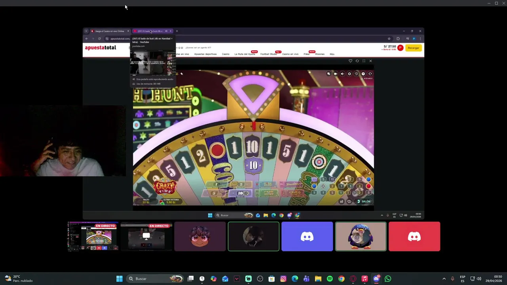Open Discord from the taskbar
507x285 pixels.
coord(376,279)
